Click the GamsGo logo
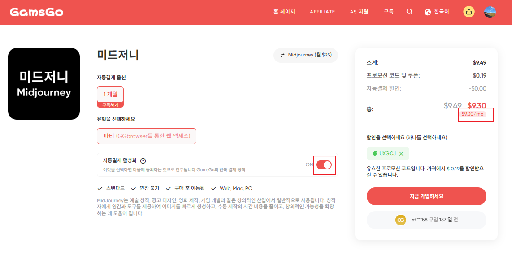 point(36,12)
